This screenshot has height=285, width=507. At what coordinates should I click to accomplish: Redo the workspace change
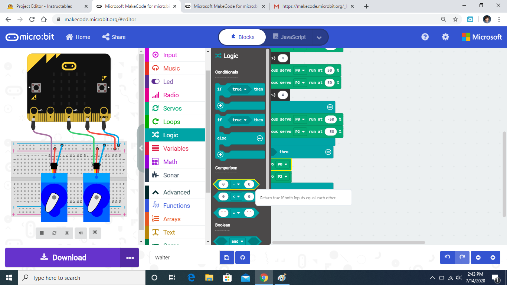tap(462, 257)
